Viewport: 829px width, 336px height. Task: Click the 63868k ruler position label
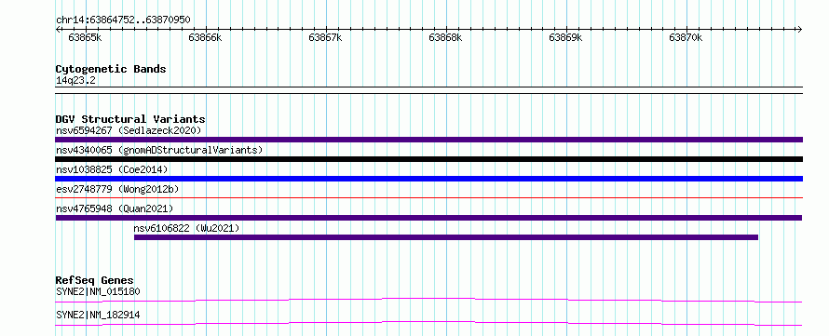point(445,37)
